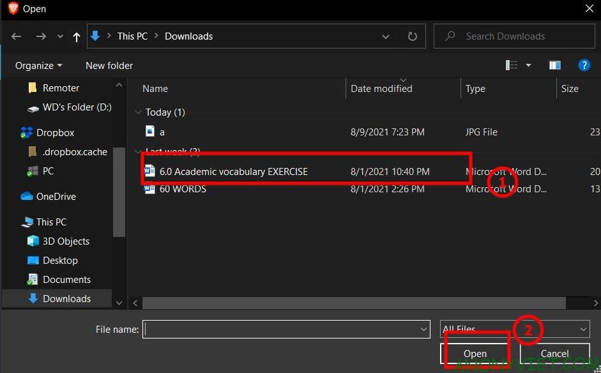Select the 60 WORDS Word document
This screenshot has width=601, height=373.
182,189
